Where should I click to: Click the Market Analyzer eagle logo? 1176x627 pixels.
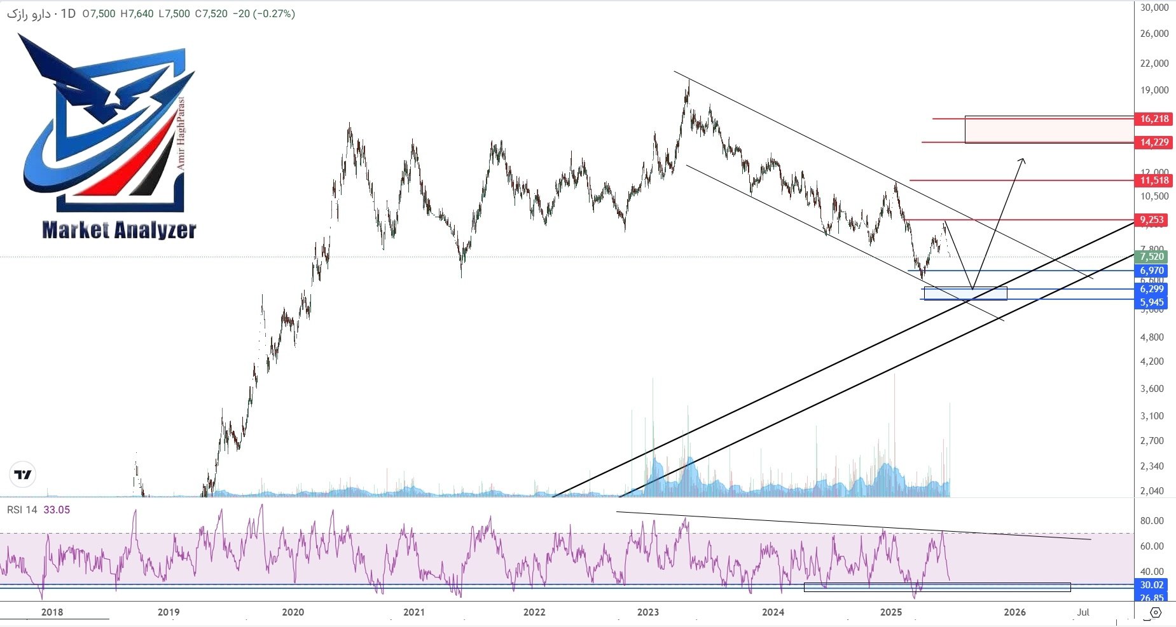[x=108, y=124]
